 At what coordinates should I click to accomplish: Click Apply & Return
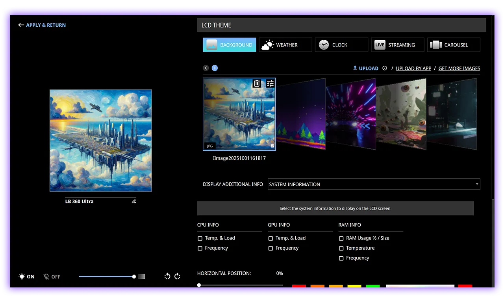point(42,25)
